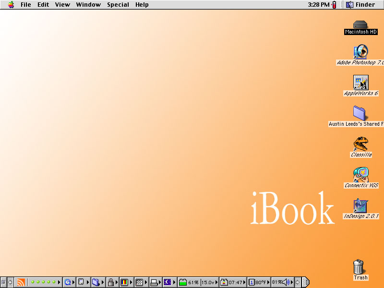Open the Window menu
The height and width of the screenshot is (288, 384).
(88, 5)
